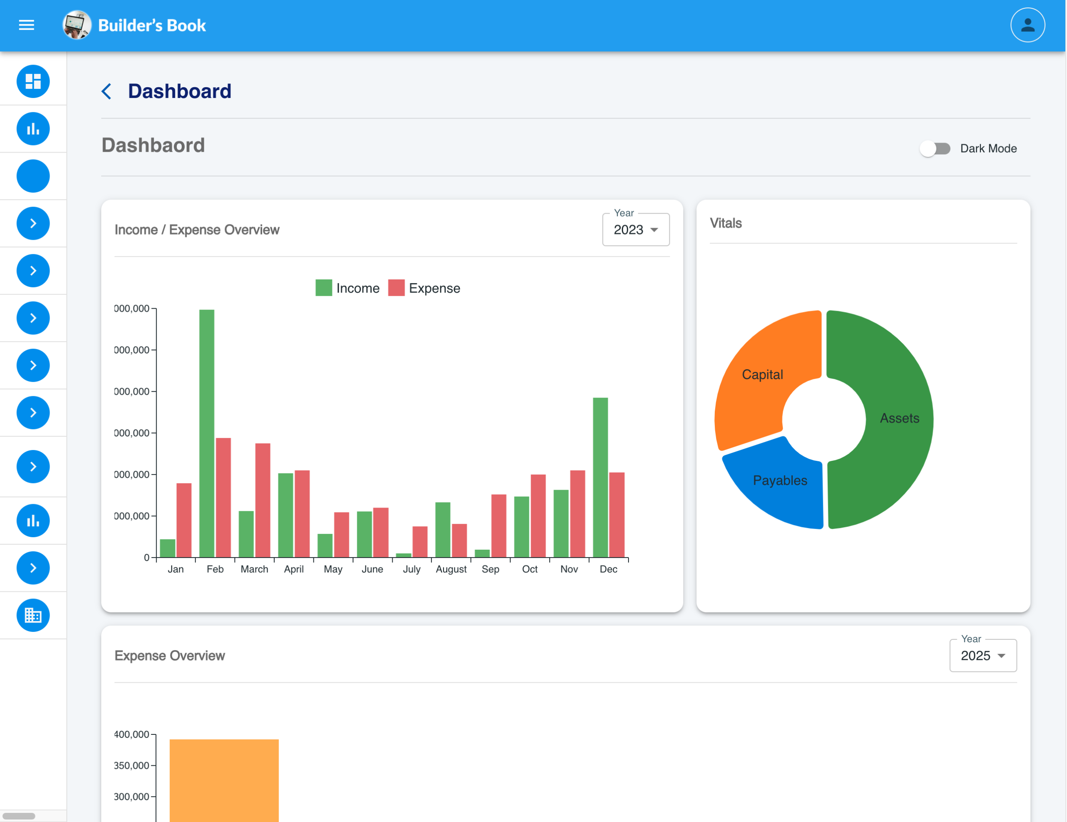Open the hamburger menu icon
Screen dimensions: 1067x822
point(26,25)
